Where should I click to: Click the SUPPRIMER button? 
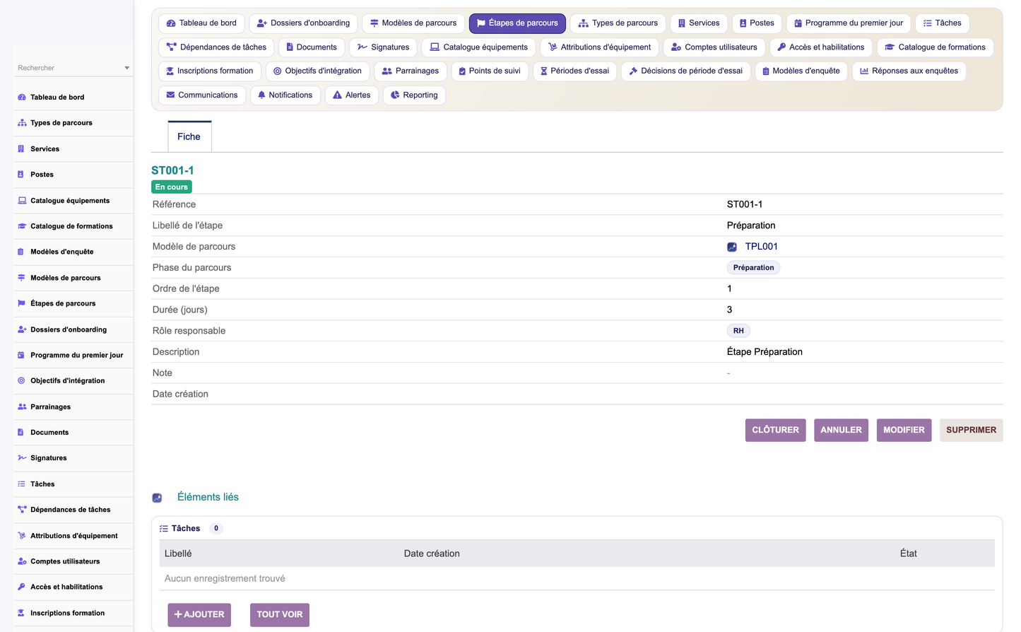[971, 431]
